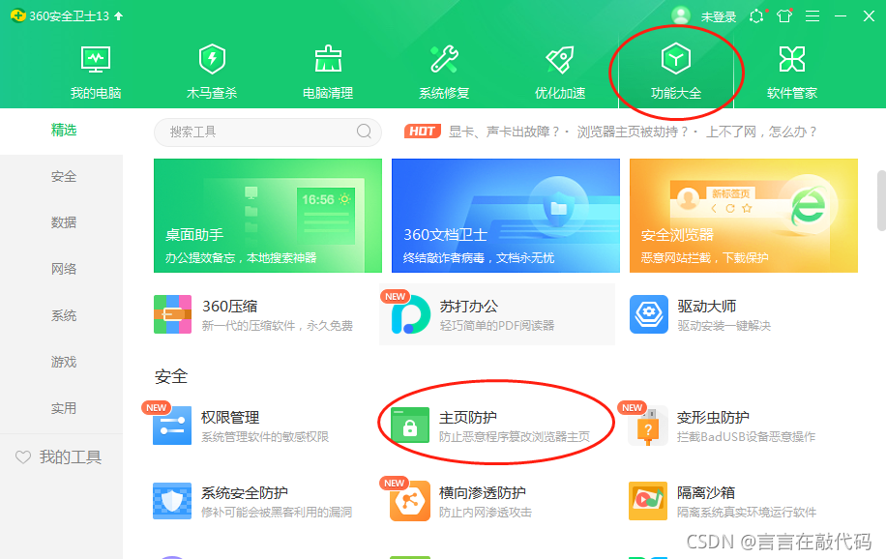Image resolution: width=886 pixels, height=559 pixels.
Task: Open 功能大全 cube icon
Action: pyautogui.click(x=676, y=58)
